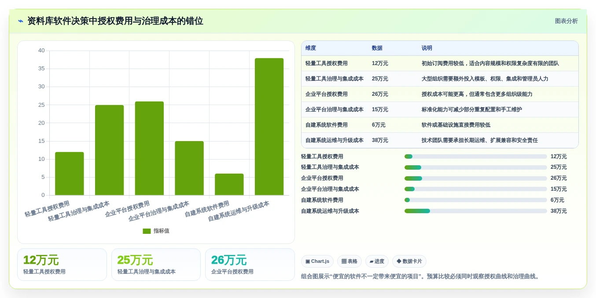Screen dimensions: 596x298
Task: Click table value 6万元
Action: click(x=379, y=125)
